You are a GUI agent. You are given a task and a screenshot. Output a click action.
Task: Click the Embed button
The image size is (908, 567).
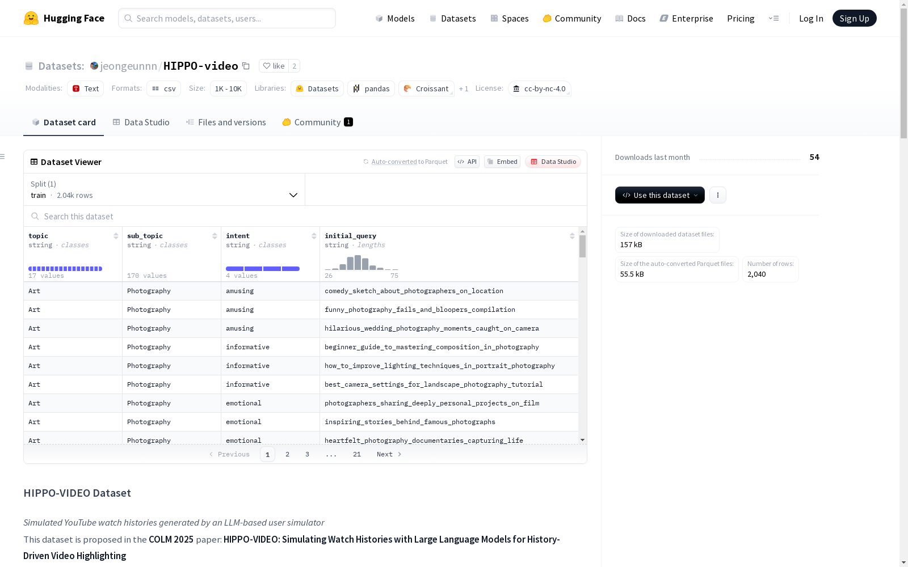(x=502, y=162)
